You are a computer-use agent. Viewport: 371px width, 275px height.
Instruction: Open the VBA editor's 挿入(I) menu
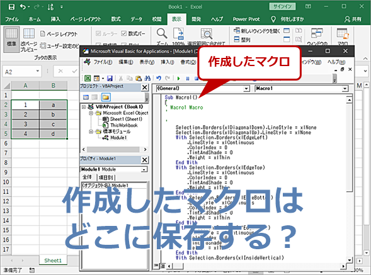click(x=168, y=62)
